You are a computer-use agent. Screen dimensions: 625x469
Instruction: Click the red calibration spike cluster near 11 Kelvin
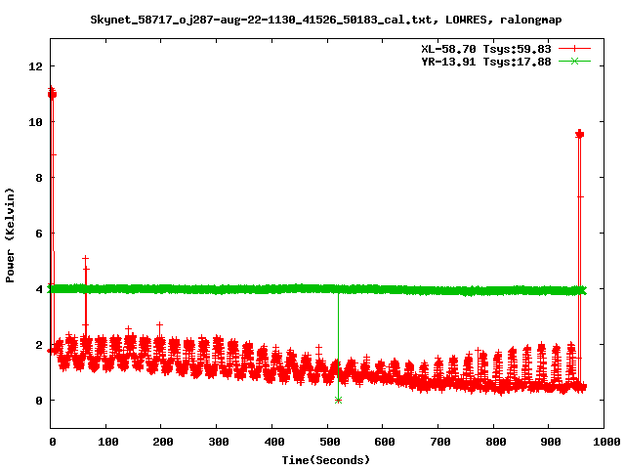pos(52,94)
